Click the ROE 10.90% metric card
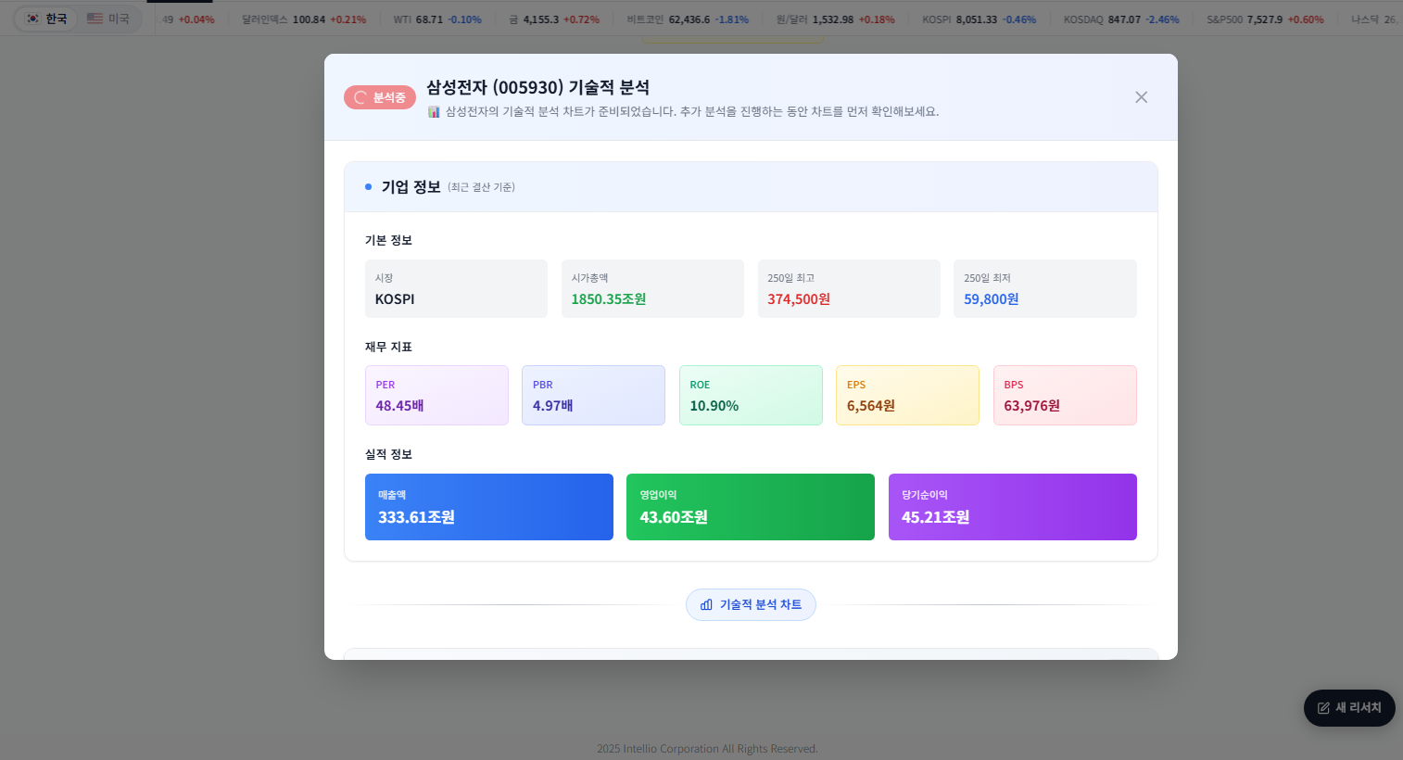The image size is (1403, 760). click(x=751, y=395)
